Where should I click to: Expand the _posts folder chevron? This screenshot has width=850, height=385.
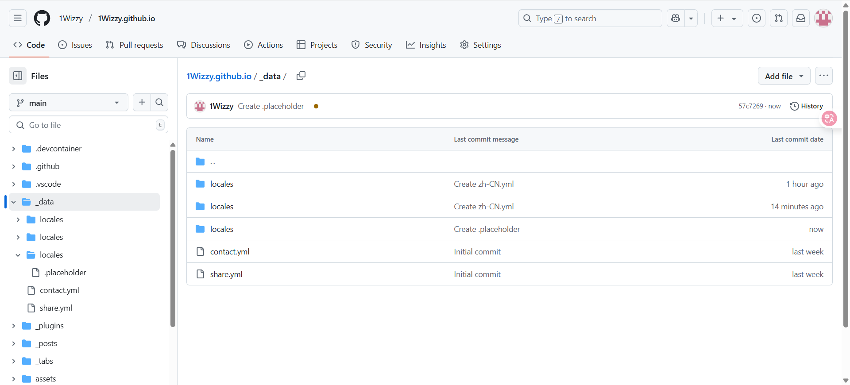tap(14, 343)
